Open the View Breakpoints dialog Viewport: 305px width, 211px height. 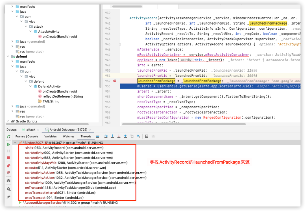coord(8,166)
